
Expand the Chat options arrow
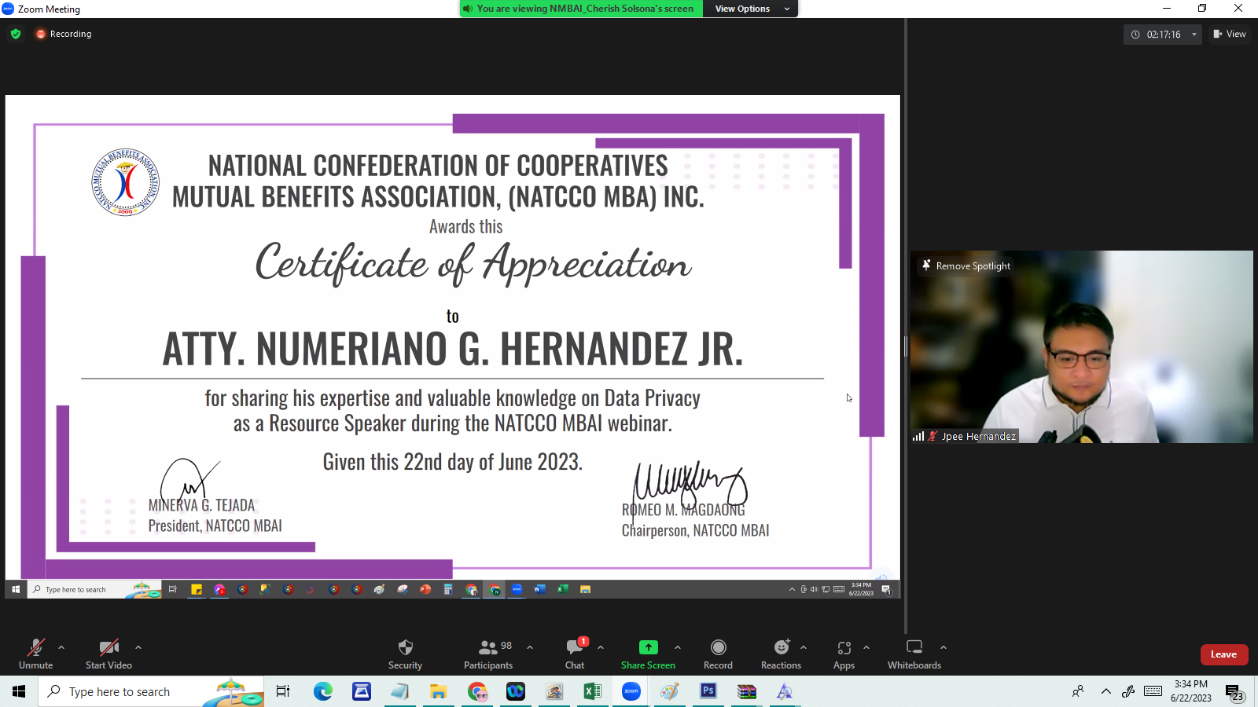coord(601,647)
